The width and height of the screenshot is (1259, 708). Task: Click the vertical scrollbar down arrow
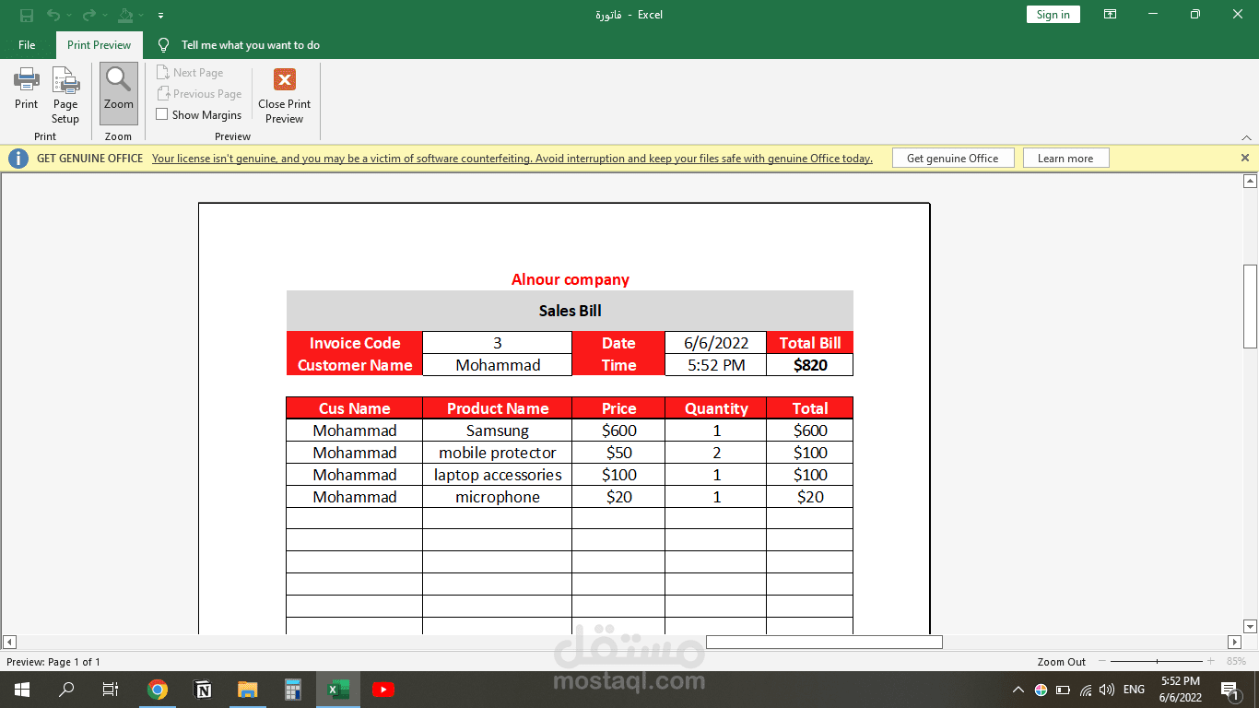(x=1251, y=626)
